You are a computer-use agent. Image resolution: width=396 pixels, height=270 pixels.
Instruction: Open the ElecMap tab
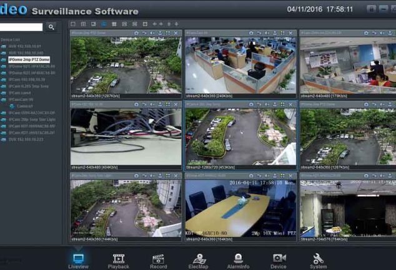tap(198, 261)
